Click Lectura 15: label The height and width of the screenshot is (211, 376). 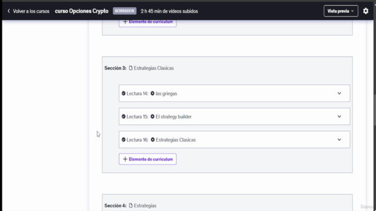(137, 117)
